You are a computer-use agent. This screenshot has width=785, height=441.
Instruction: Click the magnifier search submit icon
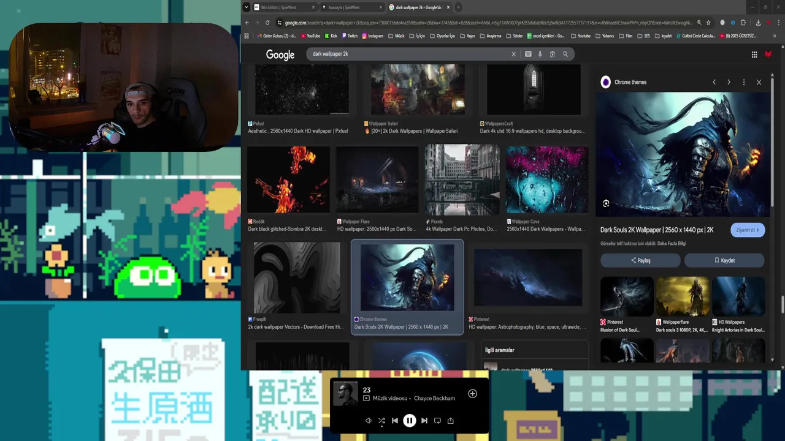pos(565,54)
